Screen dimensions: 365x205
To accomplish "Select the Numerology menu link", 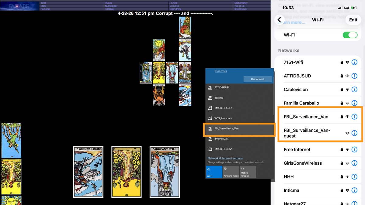I will 111,6.
